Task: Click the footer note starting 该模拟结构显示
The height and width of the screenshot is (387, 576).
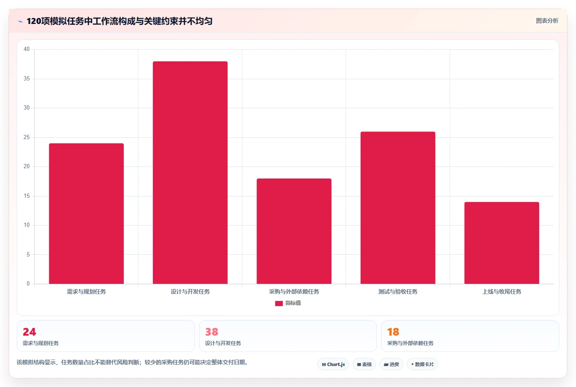Action: click(x=133, y=362)
